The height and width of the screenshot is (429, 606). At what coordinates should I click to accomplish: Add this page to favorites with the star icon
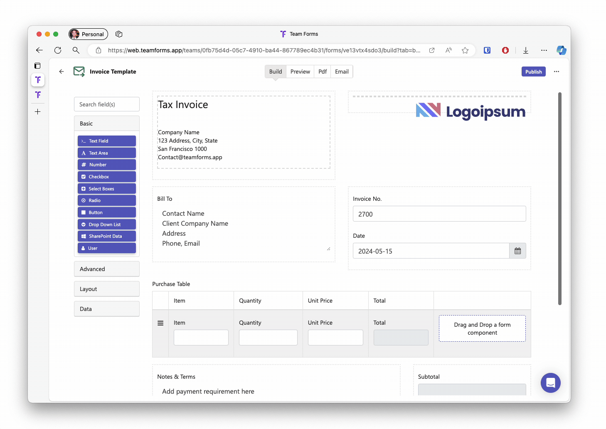[x=465, y=50]
